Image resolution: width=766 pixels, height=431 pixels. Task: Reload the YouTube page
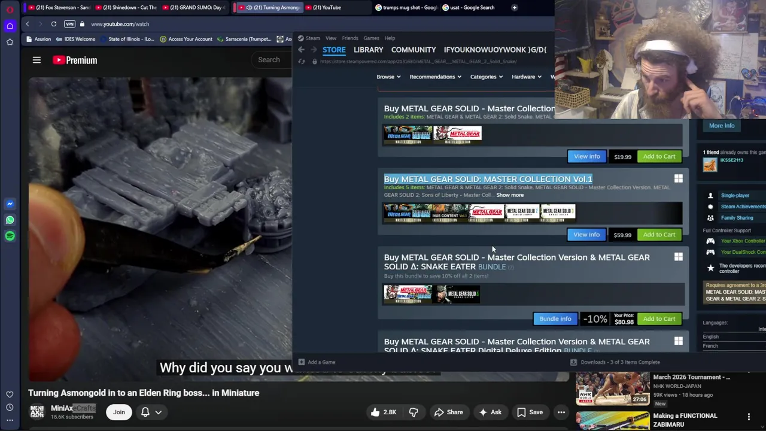53,24
